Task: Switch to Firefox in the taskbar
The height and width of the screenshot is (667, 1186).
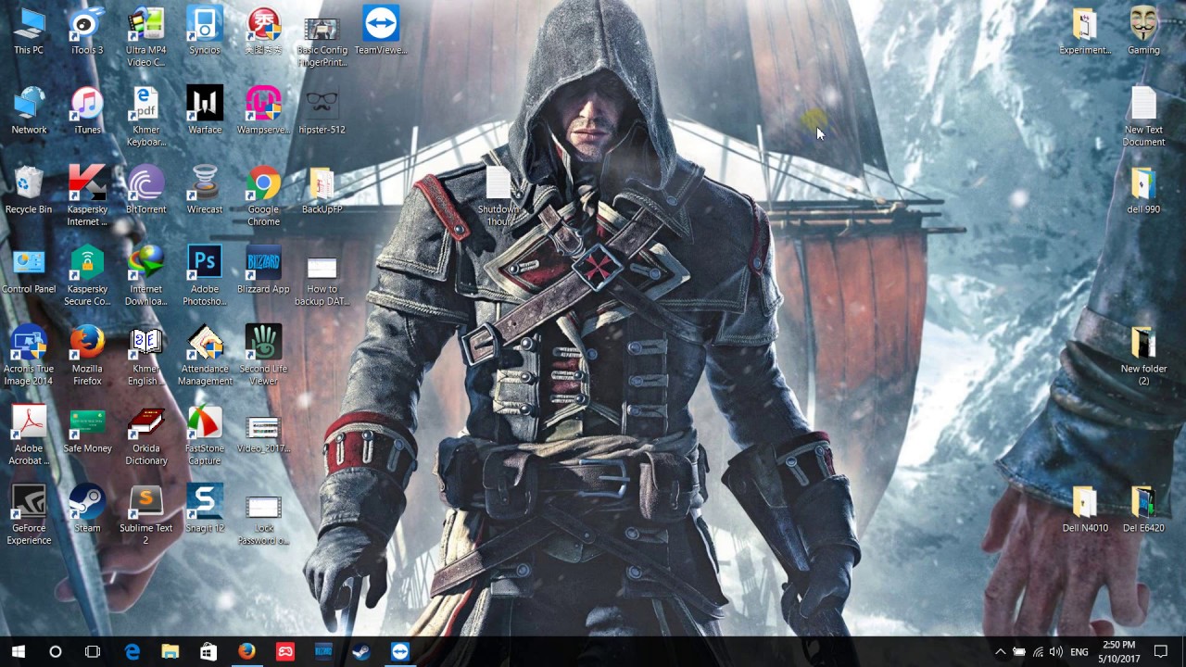Action: point(246,652)
